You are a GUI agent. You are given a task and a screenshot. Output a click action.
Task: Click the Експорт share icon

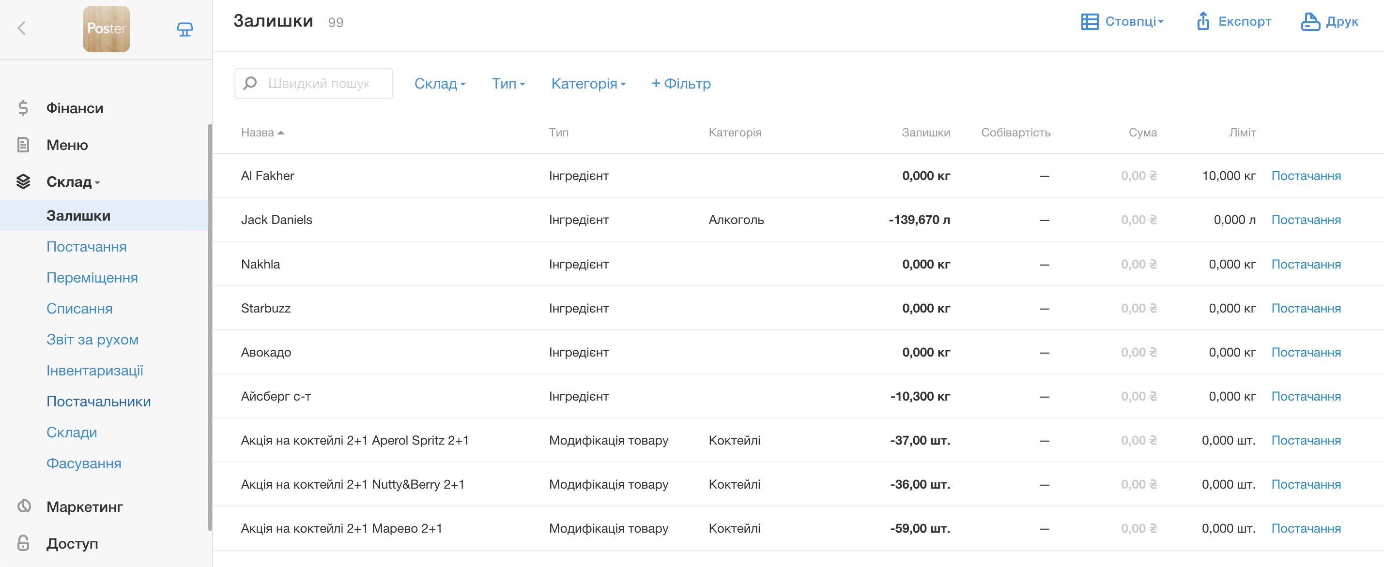coord(1203,21)
